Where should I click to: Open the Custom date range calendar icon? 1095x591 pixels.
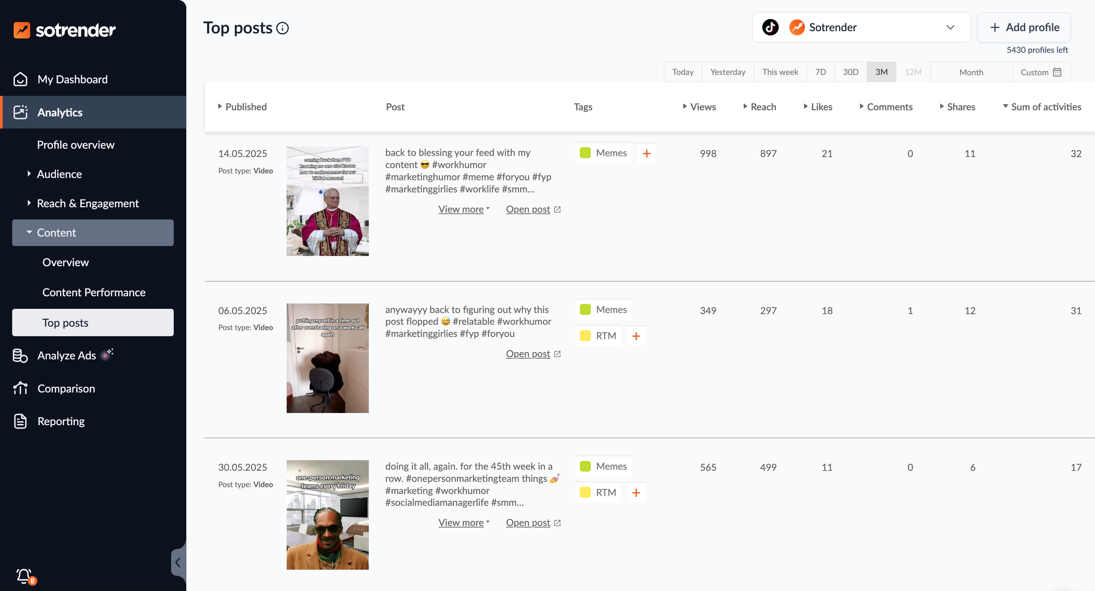(x=1057, y=72)
